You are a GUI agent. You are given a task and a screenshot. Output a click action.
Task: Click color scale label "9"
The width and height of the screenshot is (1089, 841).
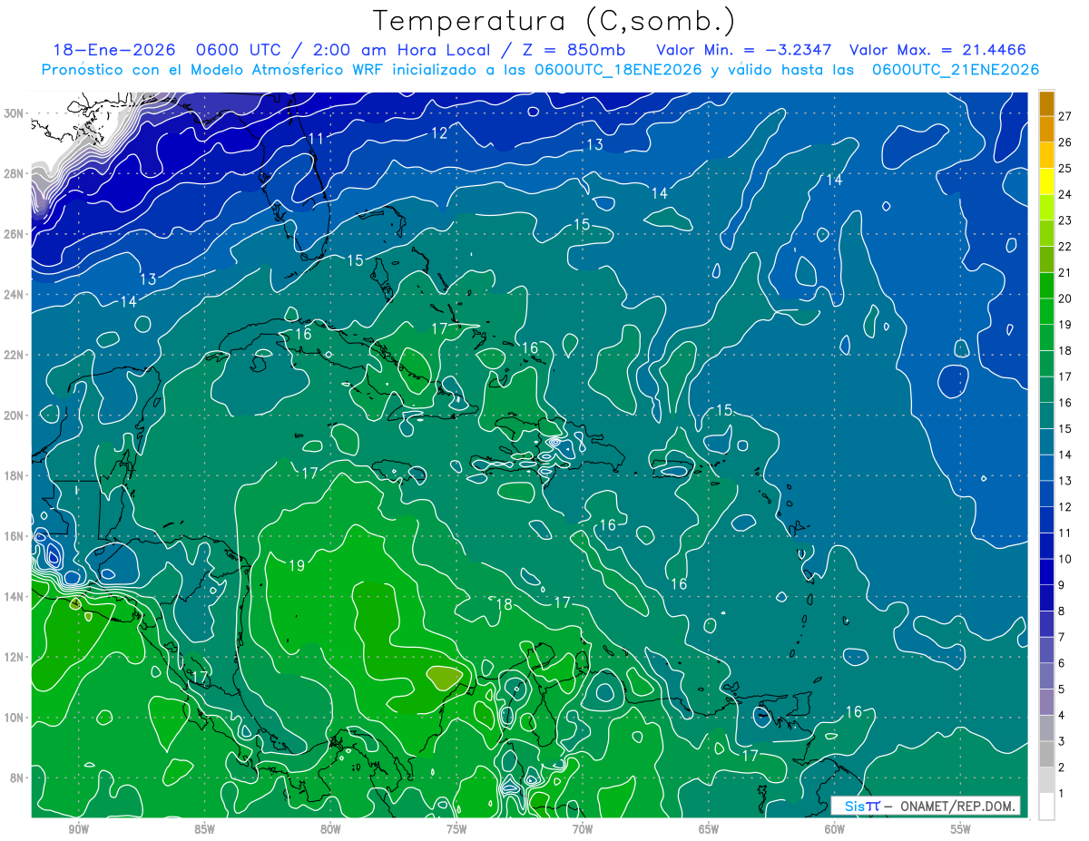pyautogui.click(x=1062, y=585)
